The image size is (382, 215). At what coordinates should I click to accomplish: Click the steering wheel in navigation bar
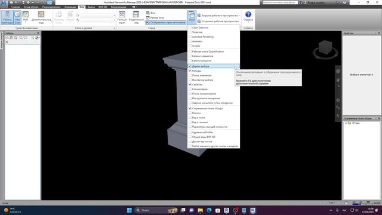[338, 71]
